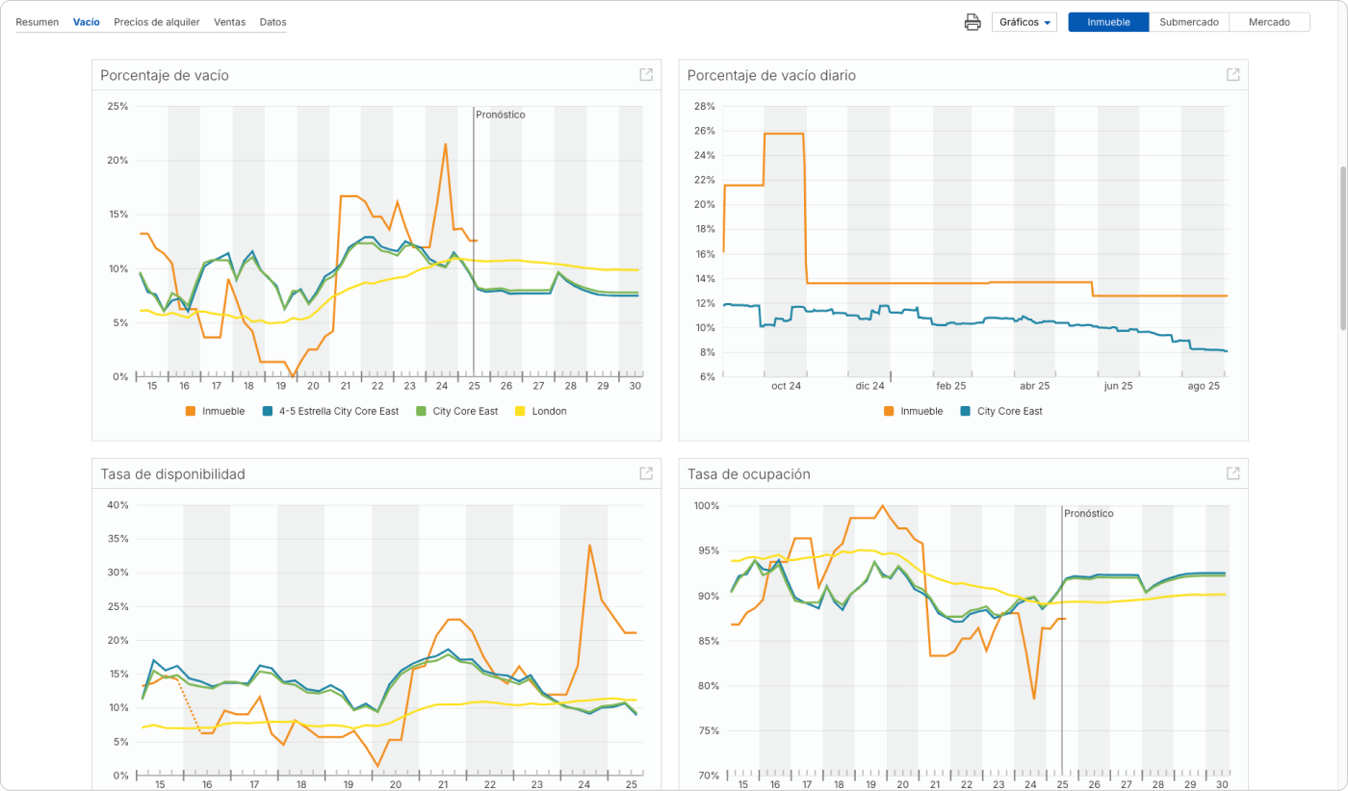This screenshot has height=791, width=1348.
Task: Switch to the Datos tab
Action: (x=272, y=22)
